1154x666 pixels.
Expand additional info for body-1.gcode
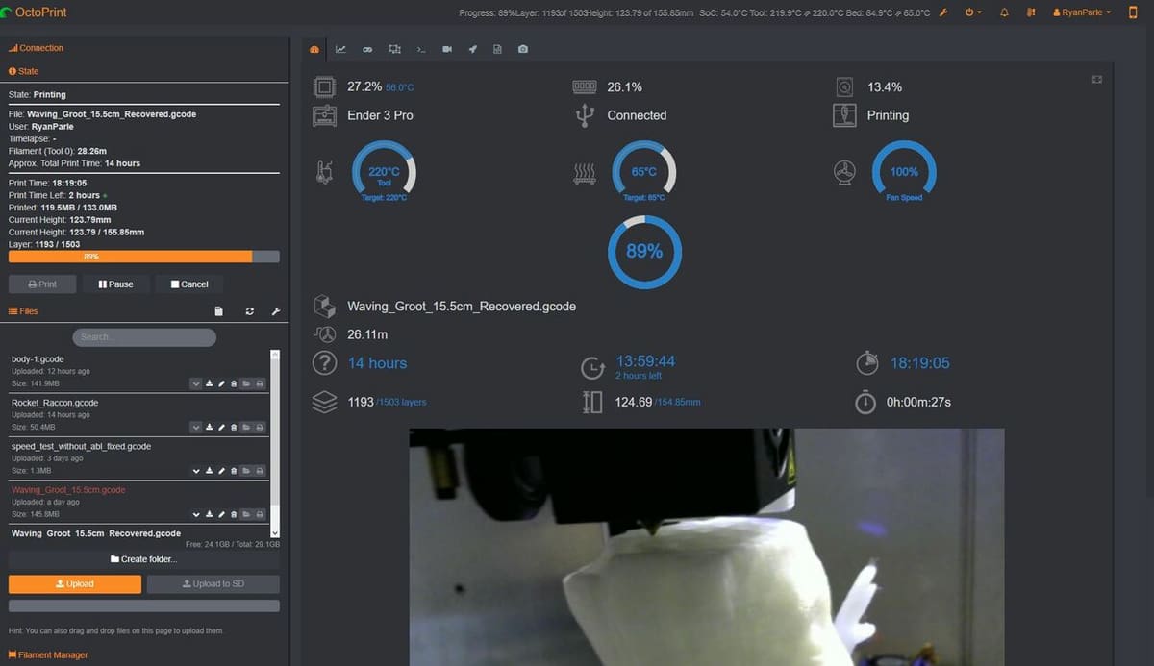tap(196, 383)
